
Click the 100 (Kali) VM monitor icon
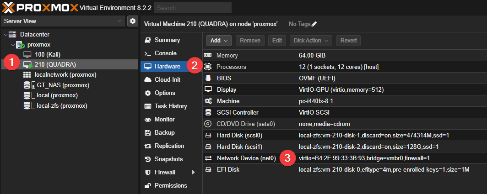click(x=27, y=54)
